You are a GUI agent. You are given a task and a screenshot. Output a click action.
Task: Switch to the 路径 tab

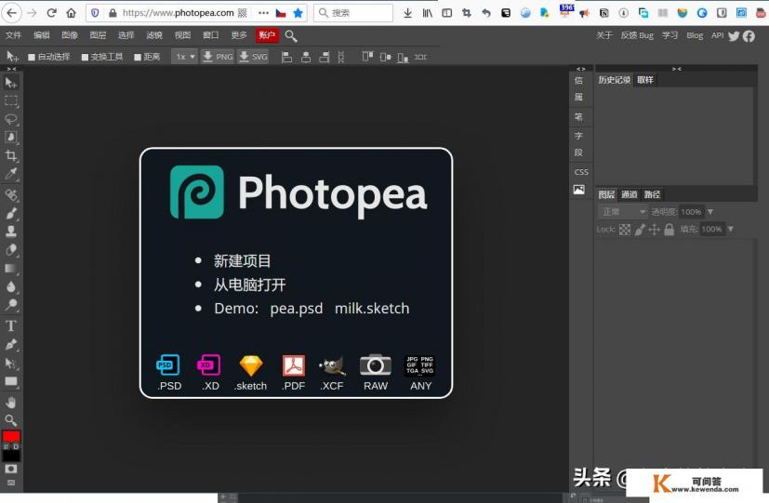pyautogui.click(x=652, y=194)
